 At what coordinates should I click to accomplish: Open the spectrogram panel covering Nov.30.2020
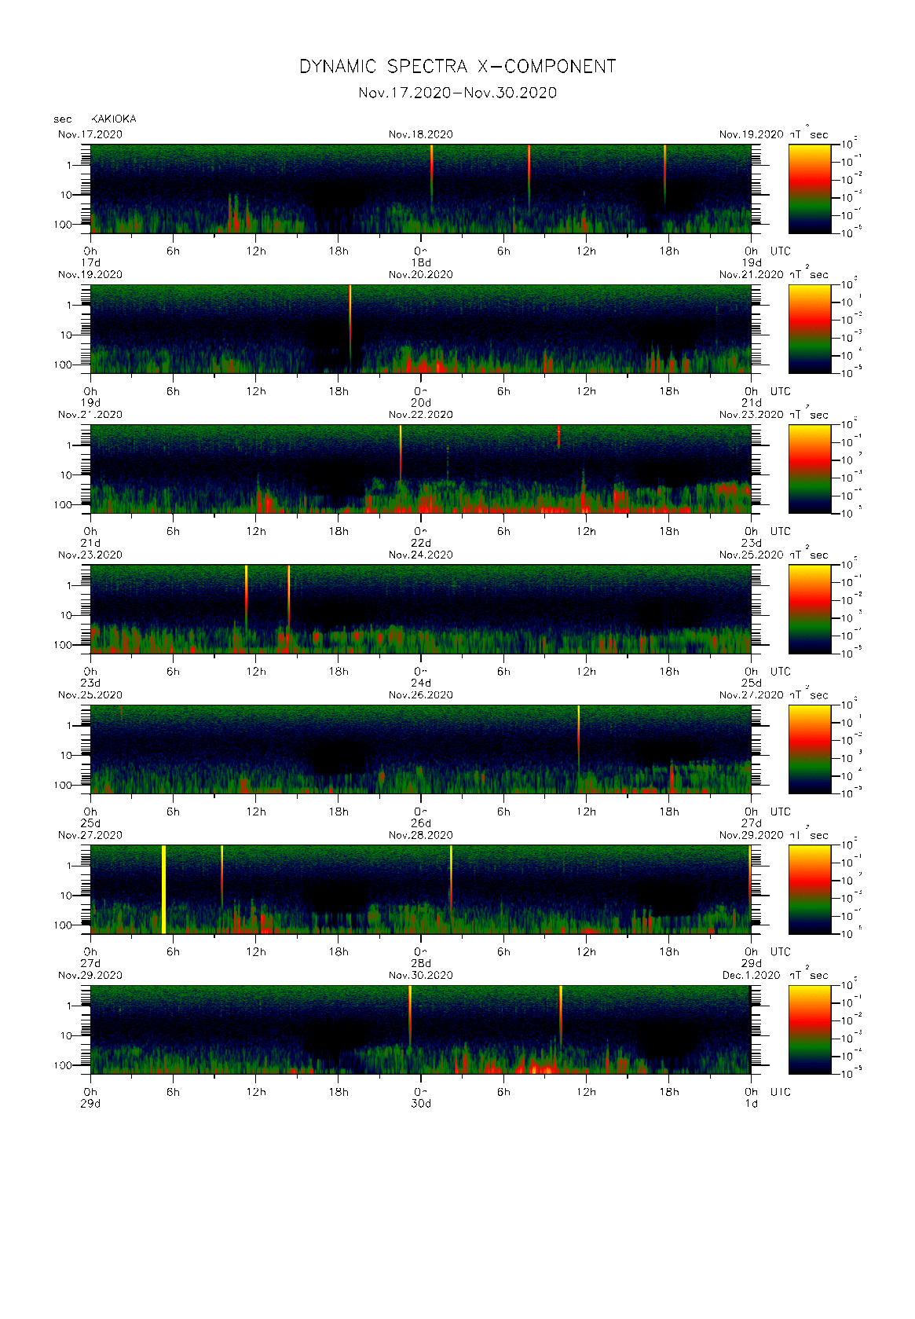click(421, 1029)
